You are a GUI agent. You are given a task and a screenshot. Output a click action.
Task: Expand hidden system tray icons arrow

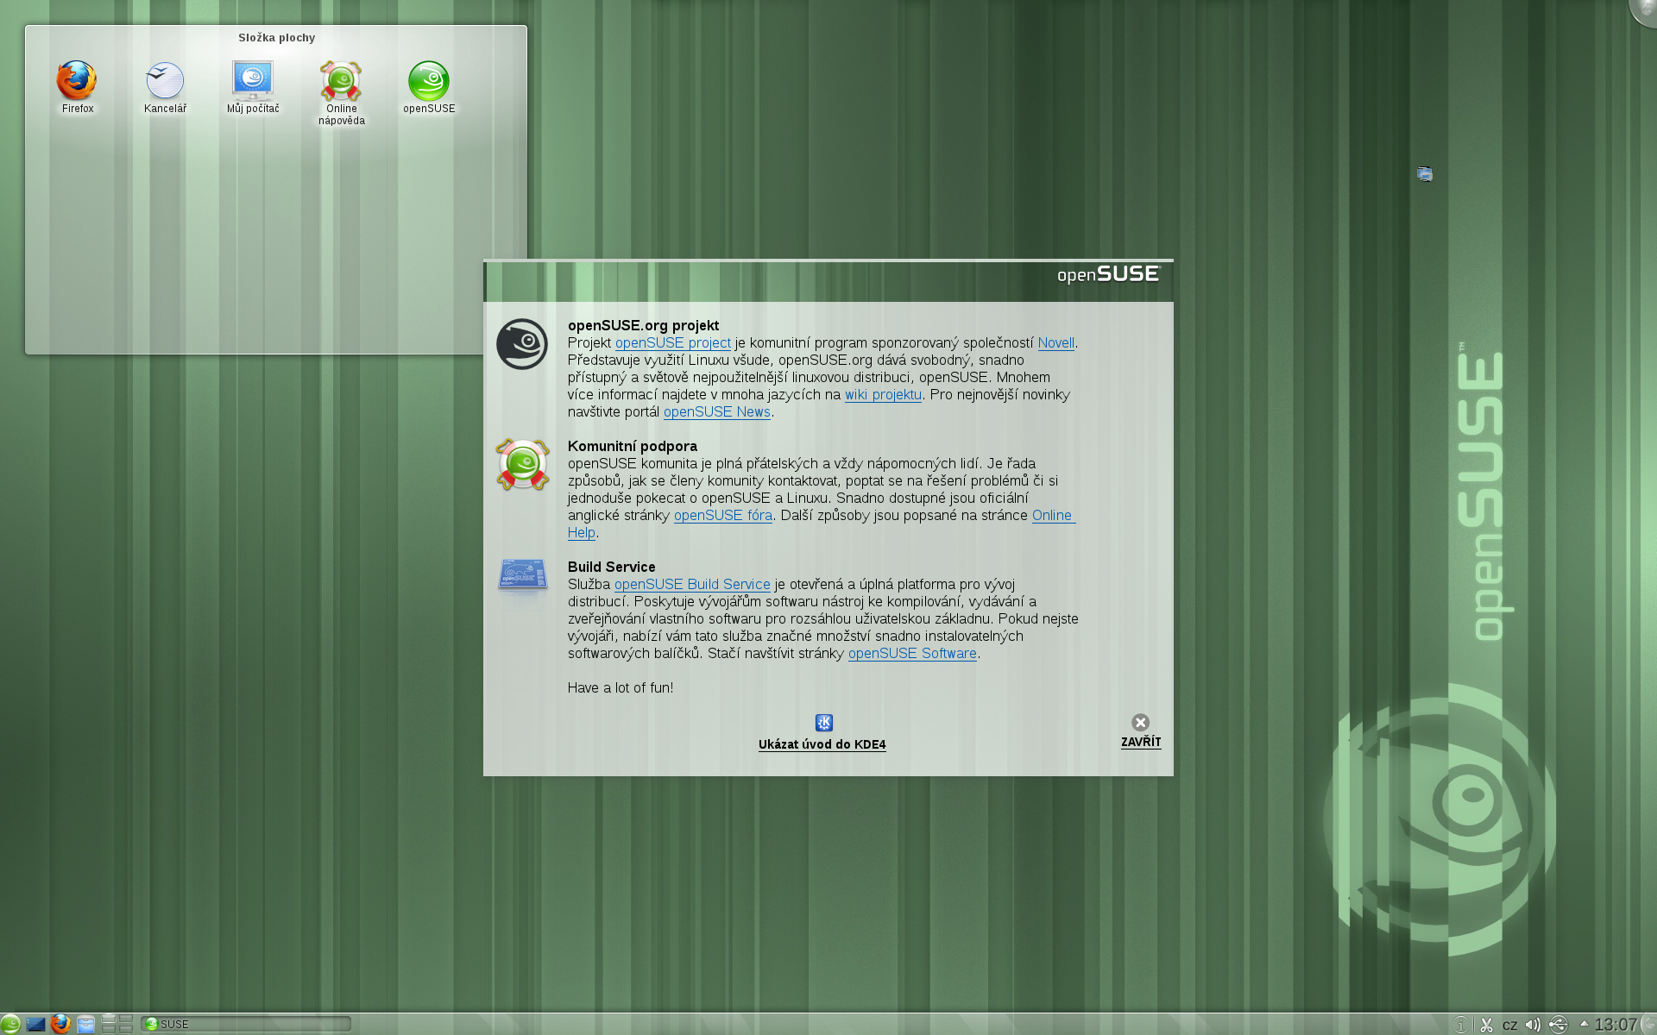pyautogui.click(x=1584, y=1024)
